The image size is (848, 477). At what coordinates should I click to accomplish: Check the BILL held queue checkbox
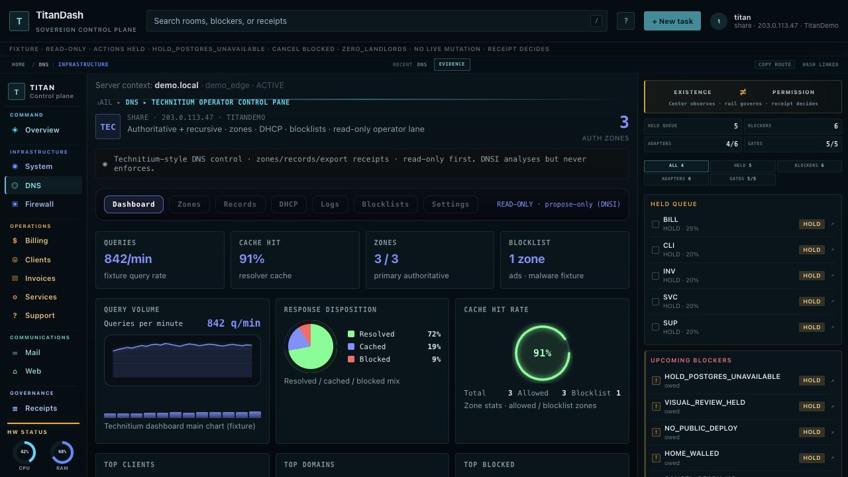[x=655, y=224]
